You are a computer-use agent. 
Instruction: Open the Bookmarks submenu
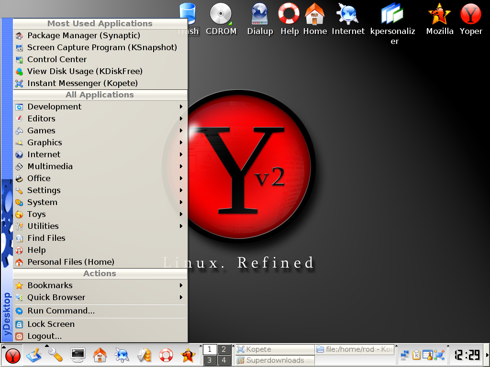point(100,286)
